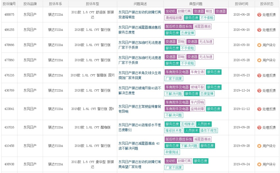Click the model 2011款 1.6 CVT 豪华型 新骐达
This screenshot has width=280, height=173.
(x=92, y=164)
